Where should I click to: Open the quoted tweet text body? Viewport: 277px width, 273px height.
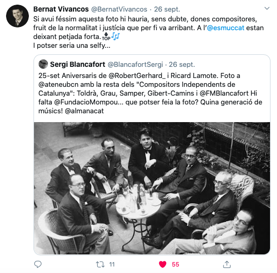pos(150,93)
